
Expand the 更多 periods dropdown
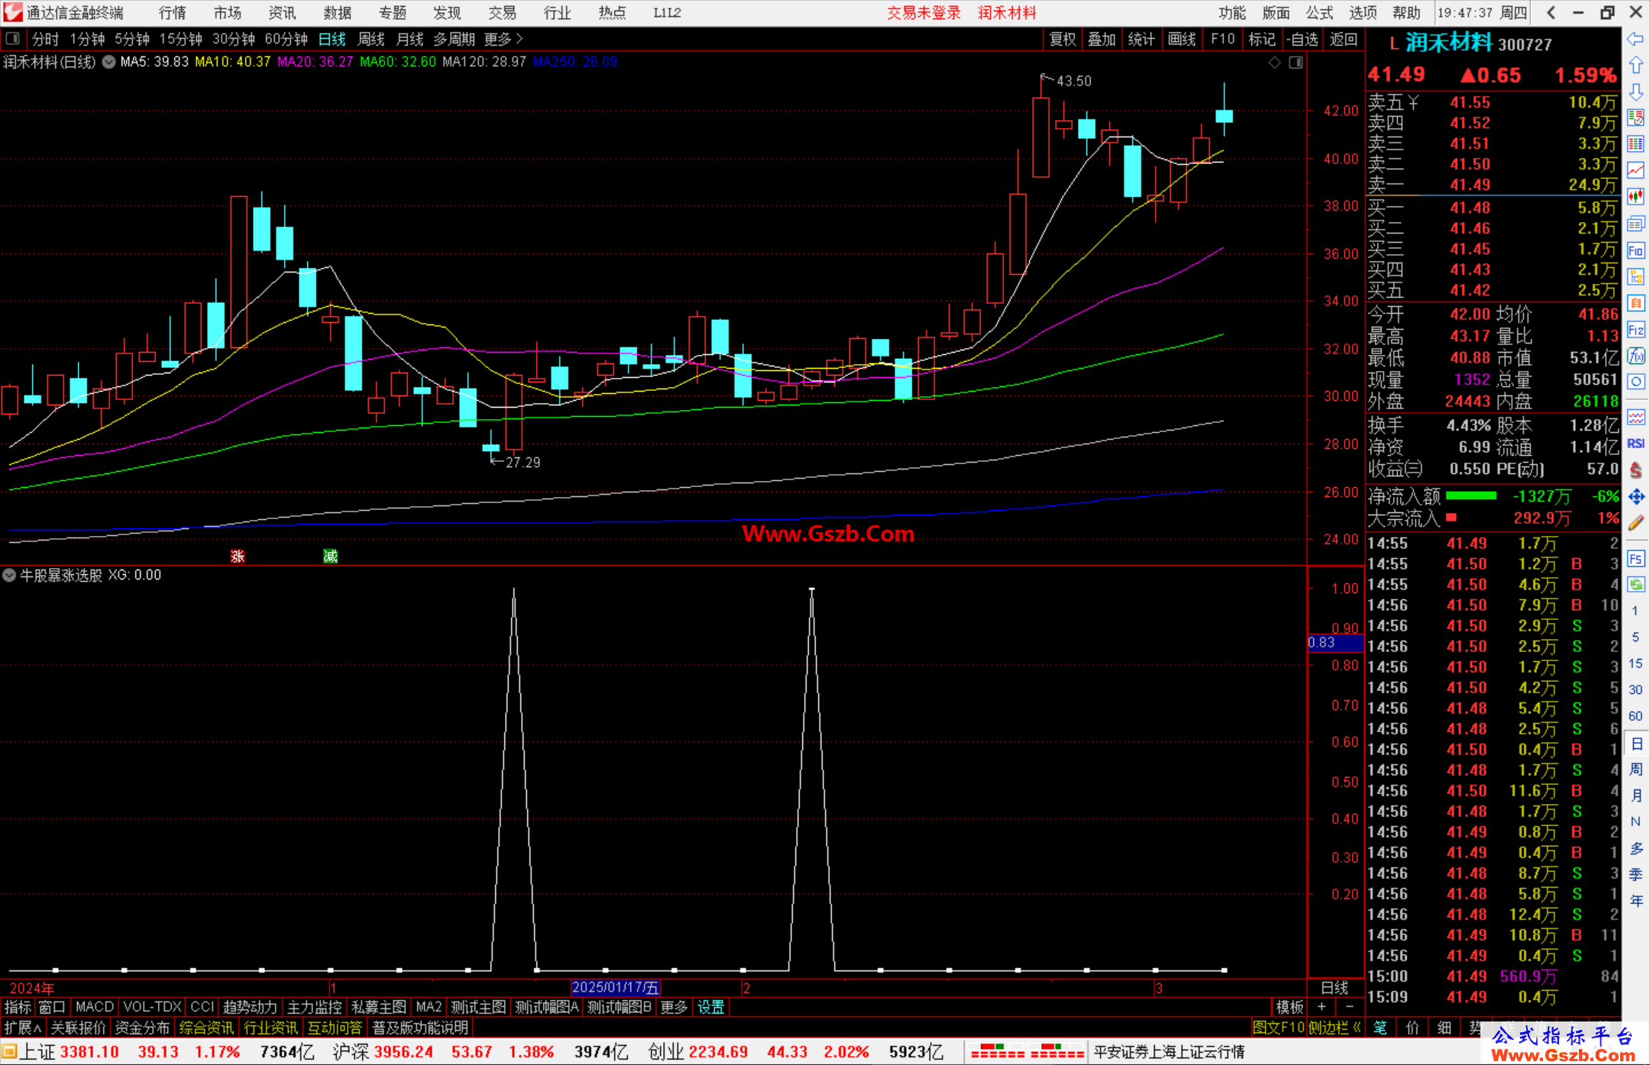tap(503, 39)
